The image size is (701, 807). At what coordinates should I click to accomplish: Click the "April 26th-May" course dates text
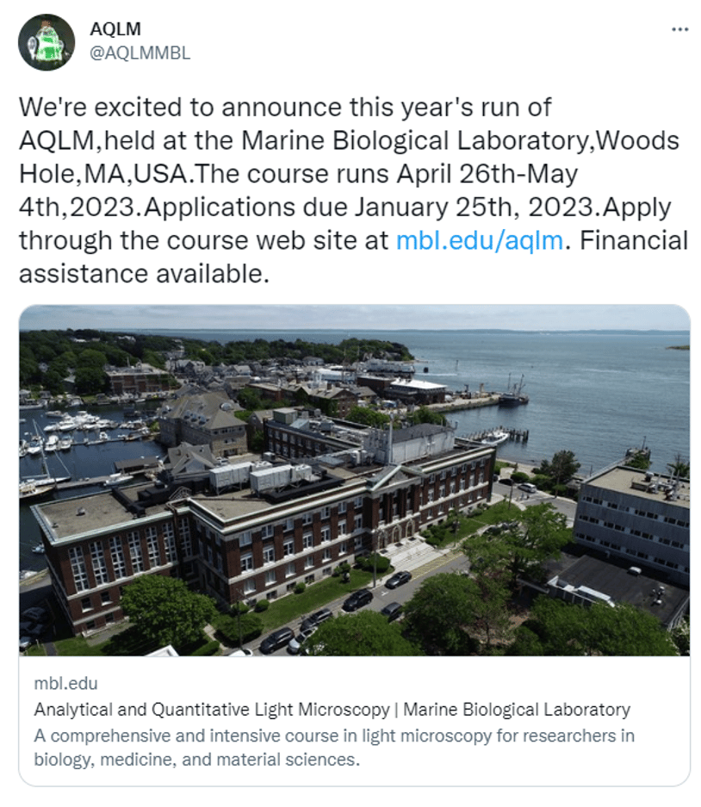487,173
